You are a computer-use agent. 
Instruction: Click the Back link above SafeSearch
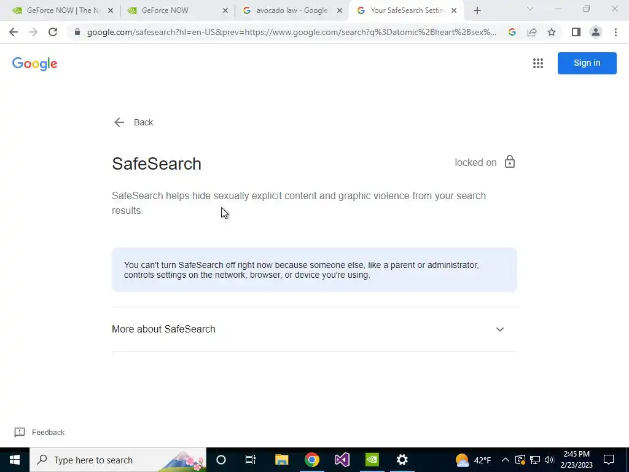pos(133,122)
